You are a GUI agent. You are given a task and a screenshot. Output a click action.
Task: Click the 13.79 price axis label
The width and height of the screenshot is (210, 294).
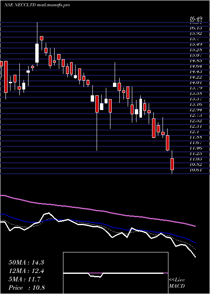[x=196, y=88]
